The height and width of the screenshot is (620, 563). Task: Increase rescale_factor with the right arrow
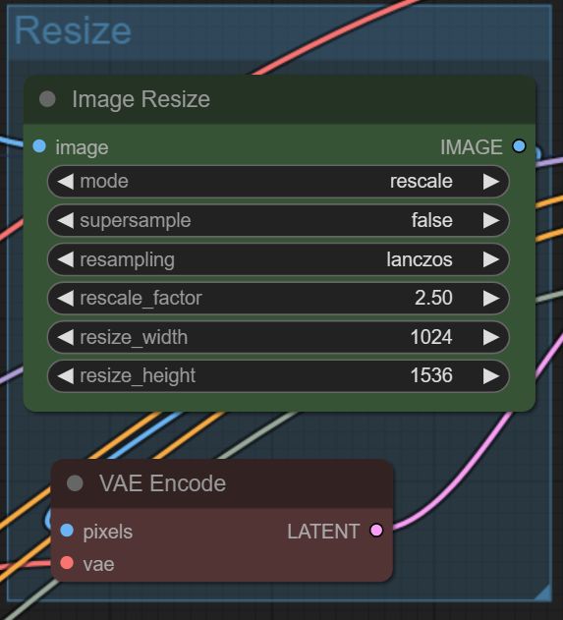(491, 298)
